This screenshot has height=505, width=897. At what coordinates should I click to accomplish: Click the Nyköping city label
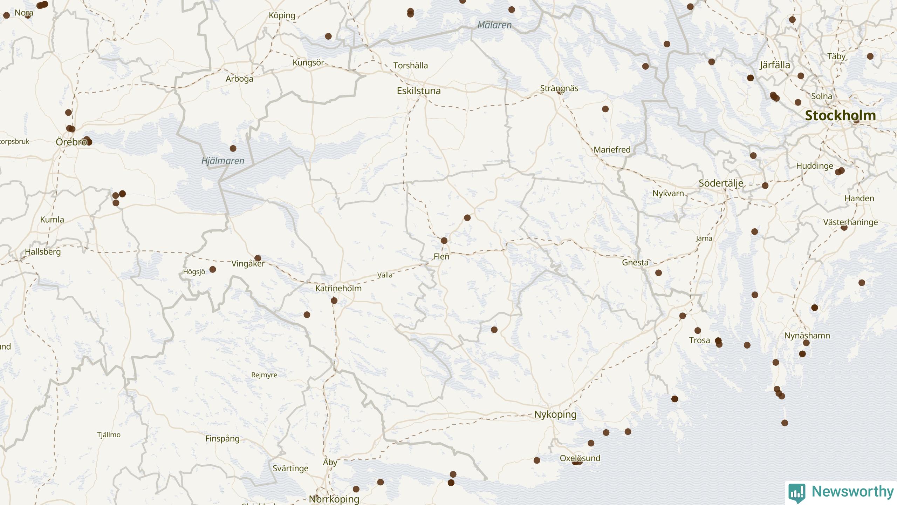555,415
